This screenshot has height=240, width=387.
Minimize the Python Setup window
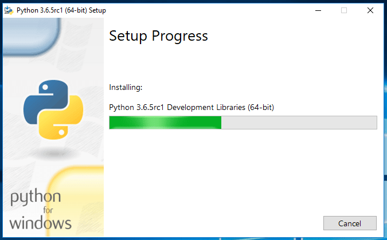pyautogui.click(x=317, y=10)
